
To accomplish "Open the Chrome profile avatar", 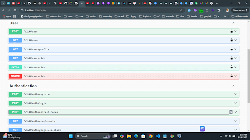I will pyautogui.click(x=227, y=10).
